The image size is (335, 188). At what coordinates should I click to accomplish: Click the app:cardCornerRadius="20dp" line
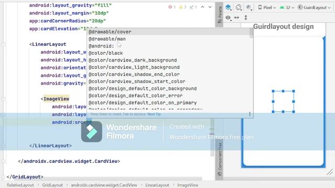click(x=68, y=21)
